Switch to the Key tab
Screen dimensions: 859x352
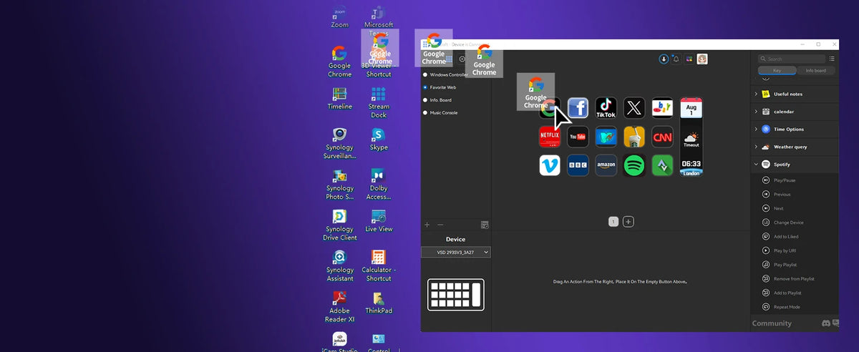[x=777, y=70]
